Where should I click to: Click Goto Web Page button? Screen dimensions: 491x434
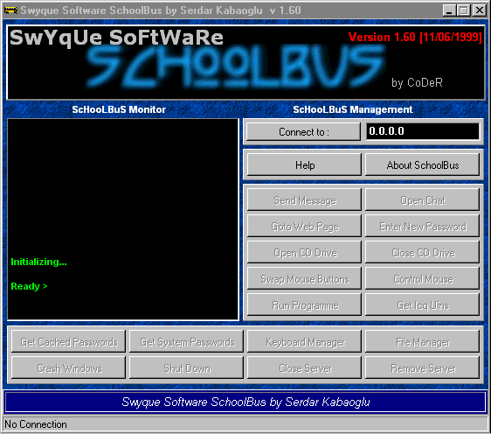(304, 226)
